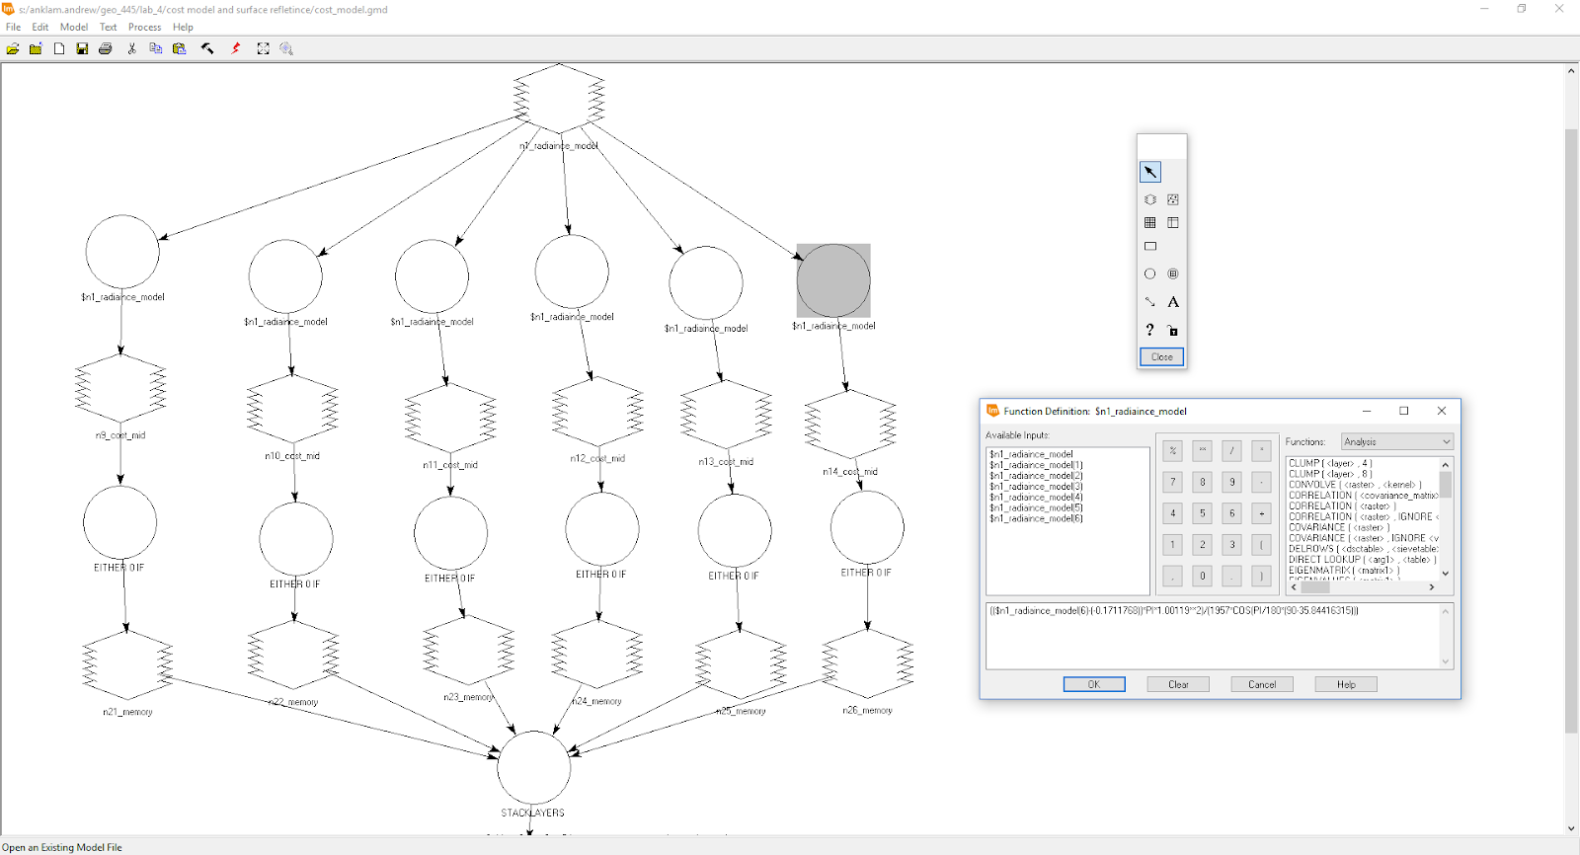
Task: Click the question mark help tool
Action: tap(1150, 330)
